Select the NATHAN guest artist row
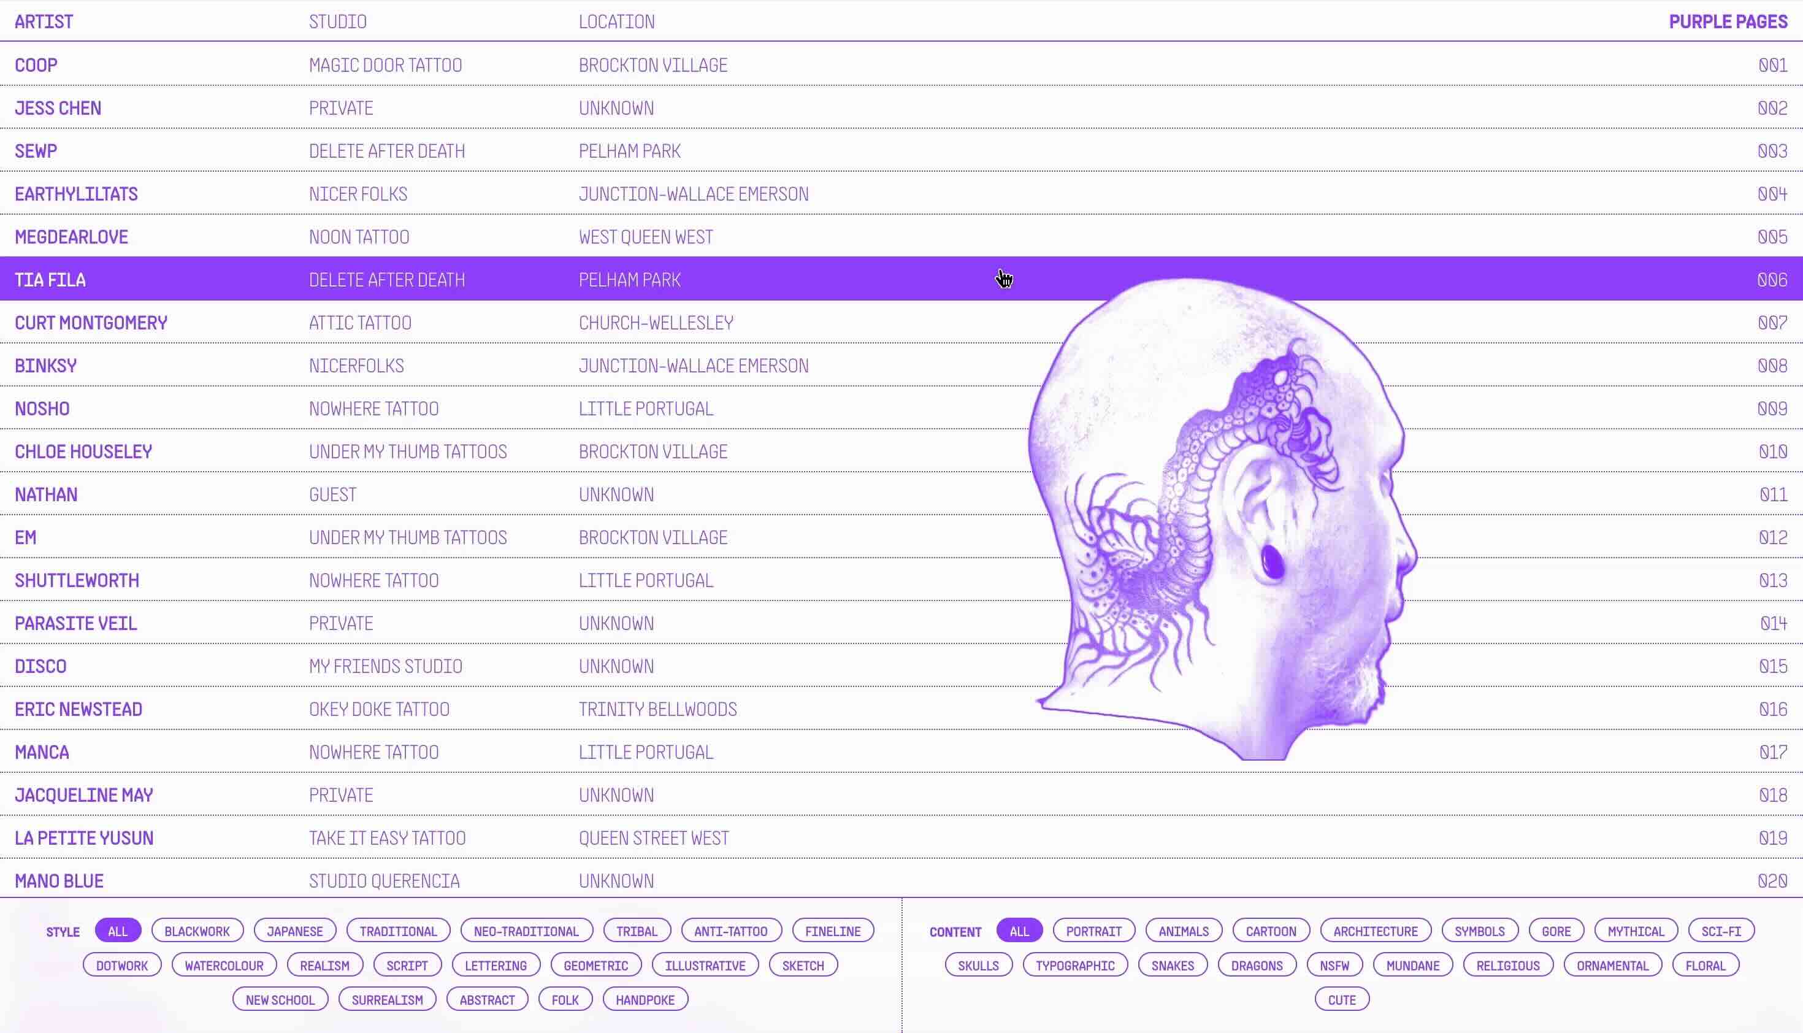Viewport: 1803px width, 1033px height. [x=901, y=494]
